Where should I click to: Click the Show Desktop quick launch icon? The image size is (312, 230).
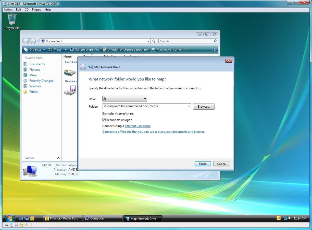pyautogui.click(x=21, y=218)
